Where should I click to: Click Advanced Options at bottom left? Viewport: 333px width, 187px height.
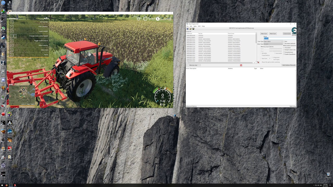pos(191,106)
